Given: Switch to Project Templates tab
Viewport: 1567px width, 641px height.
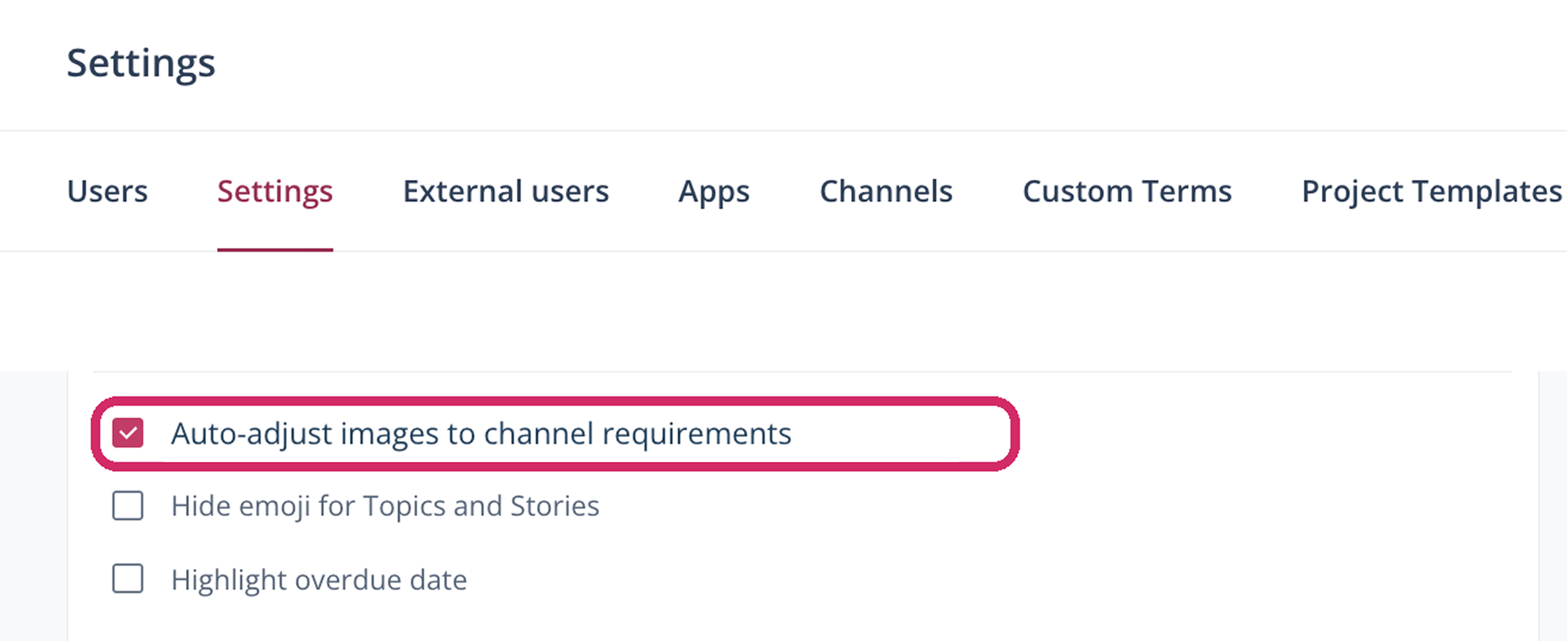Looking at the screenshot, I should pos(1432,192).
